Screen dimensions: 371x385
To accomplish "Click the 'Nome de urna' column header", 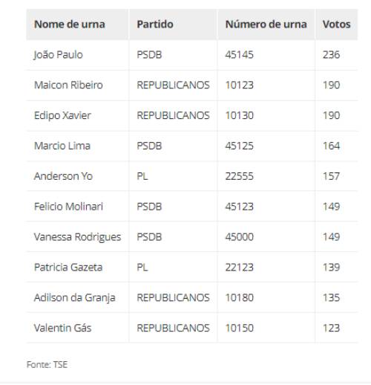I will [x=70, y=25].
